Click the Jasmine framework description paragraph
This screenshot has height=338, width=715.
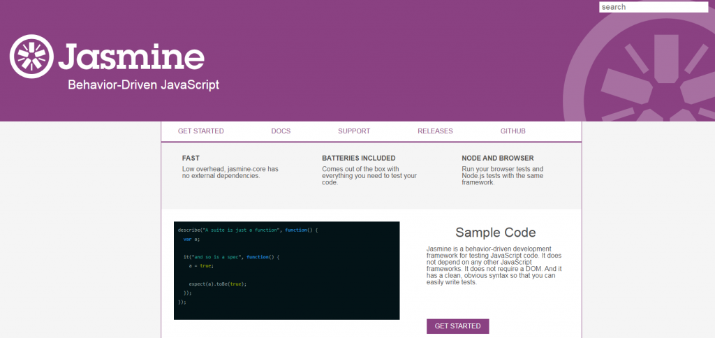(495, 265)
